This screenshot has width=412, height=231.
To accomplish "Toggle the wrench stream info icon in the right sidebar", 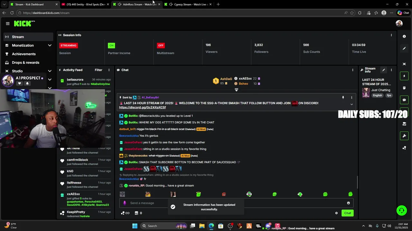I will [404, 136].
